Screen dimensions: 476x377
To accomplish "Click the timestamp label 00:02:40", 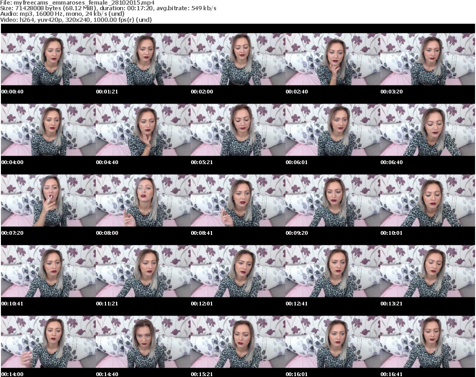I will pos(297,92).
